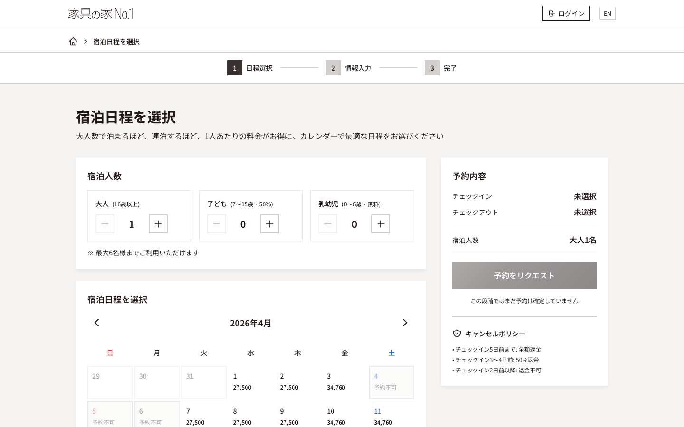The width and height of the screenshot is (684, 427).
Task: Increase 大人 guest count with plus
Action: (158, 224)
